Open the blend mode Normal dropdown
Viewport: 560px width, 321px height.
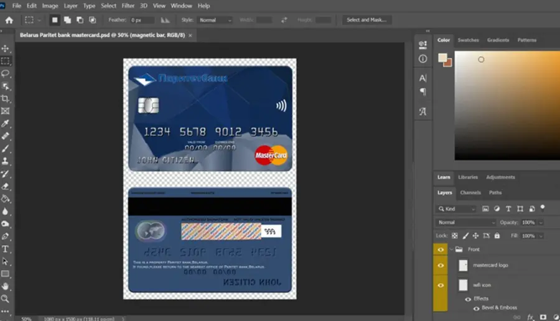click(x=465, y=223)
